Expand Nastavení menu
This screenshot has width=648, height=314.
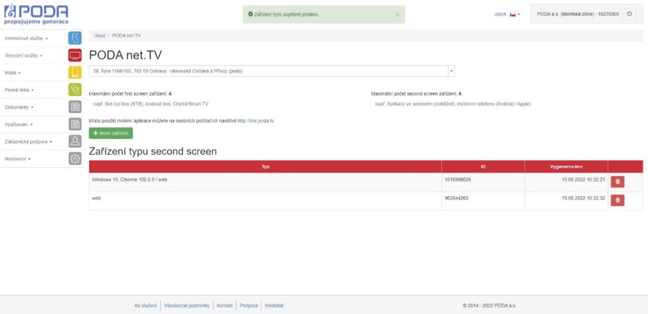tap(18, 159)
